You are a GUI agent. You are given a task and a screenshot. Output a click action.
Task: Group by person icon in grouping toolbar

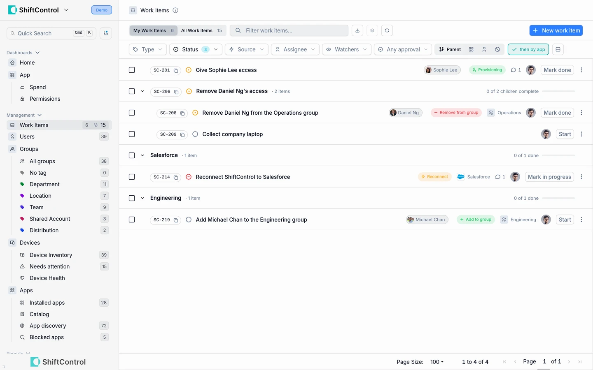click(484, 49)
